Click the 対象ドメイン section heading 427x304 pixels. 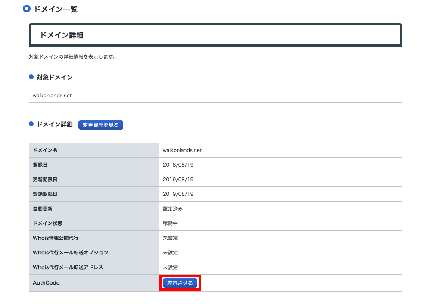click(54, 78)
